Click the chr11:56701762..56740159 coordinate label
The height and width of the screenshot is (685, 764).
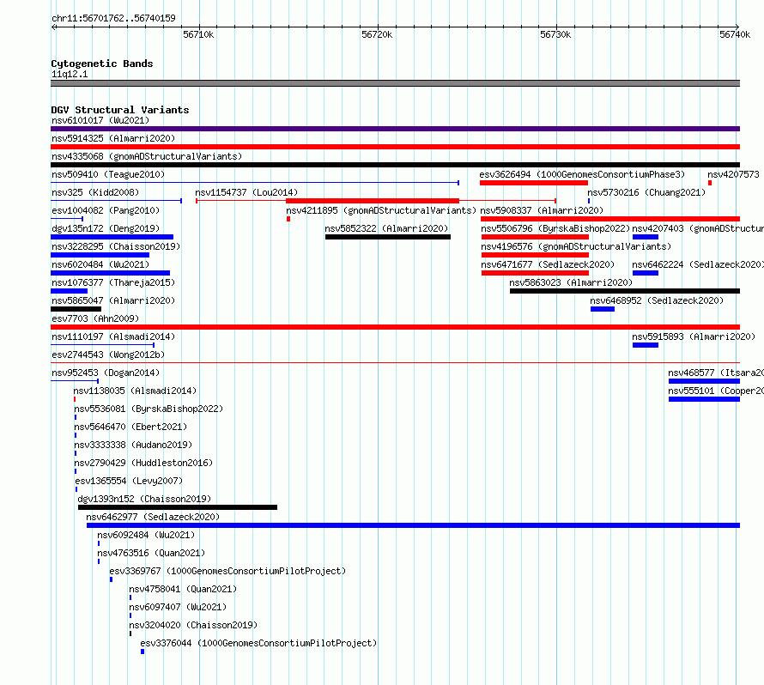point(113,18)
